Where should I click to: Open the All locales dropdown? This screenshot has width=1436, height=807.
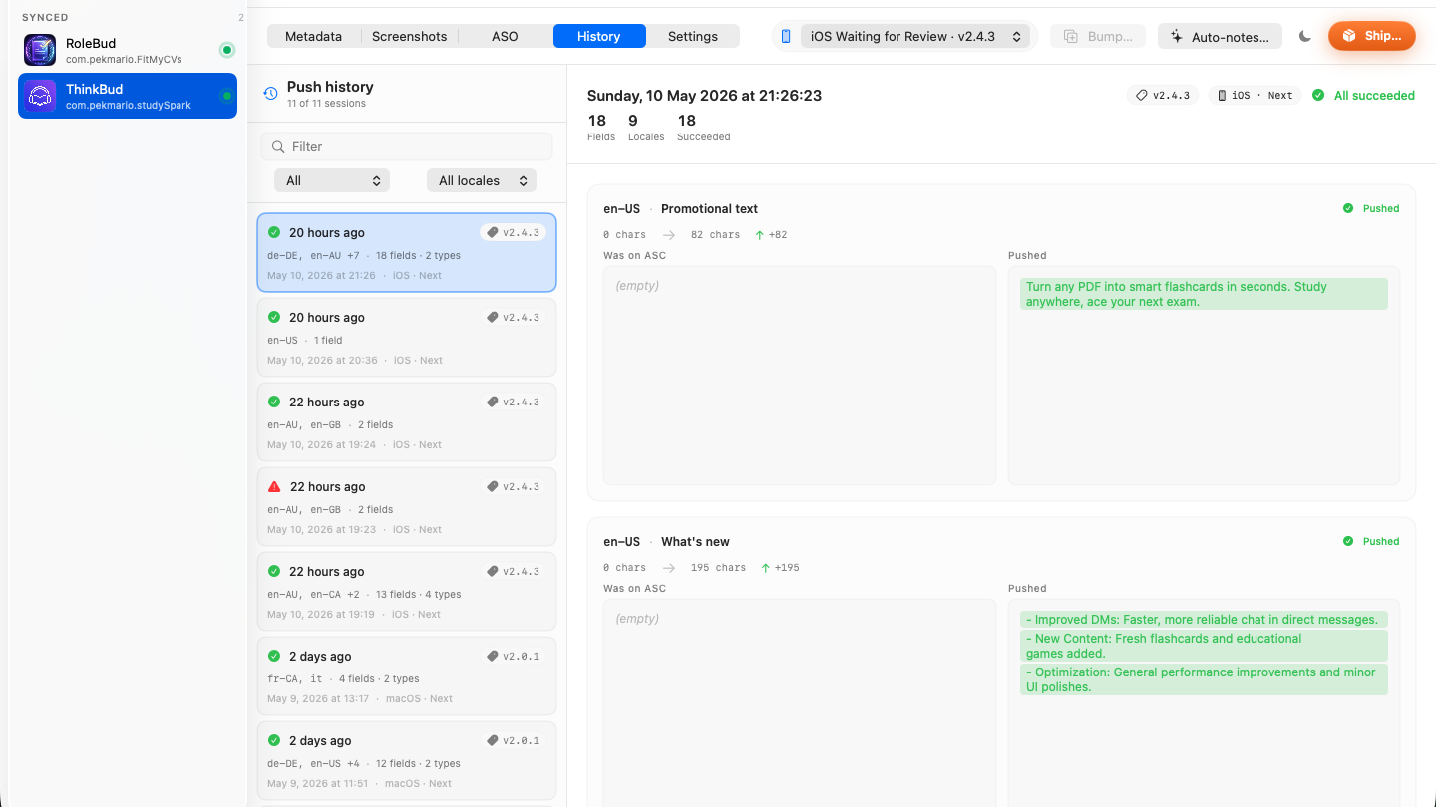pyautogui.click(x=482, y=180)
